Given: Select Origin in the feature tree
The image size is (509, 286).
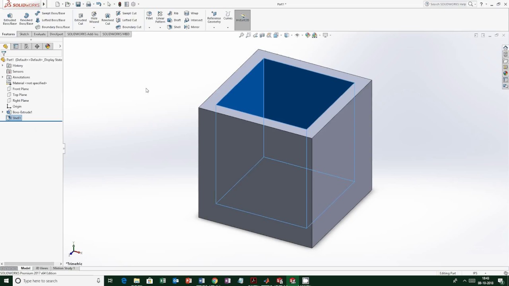Looking at the screenshot, I should [14, 106].
